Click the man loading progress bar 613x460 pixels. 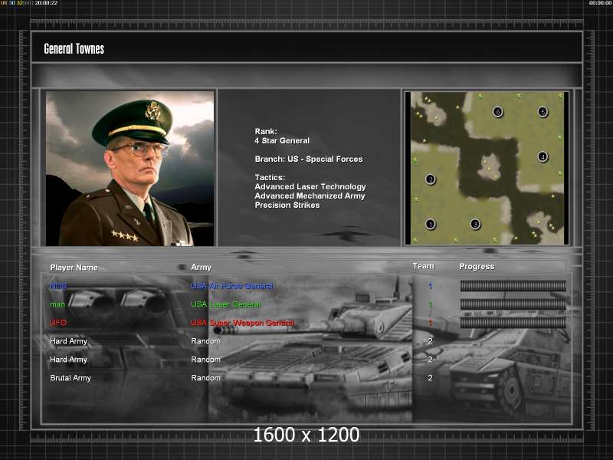[513, 304]
